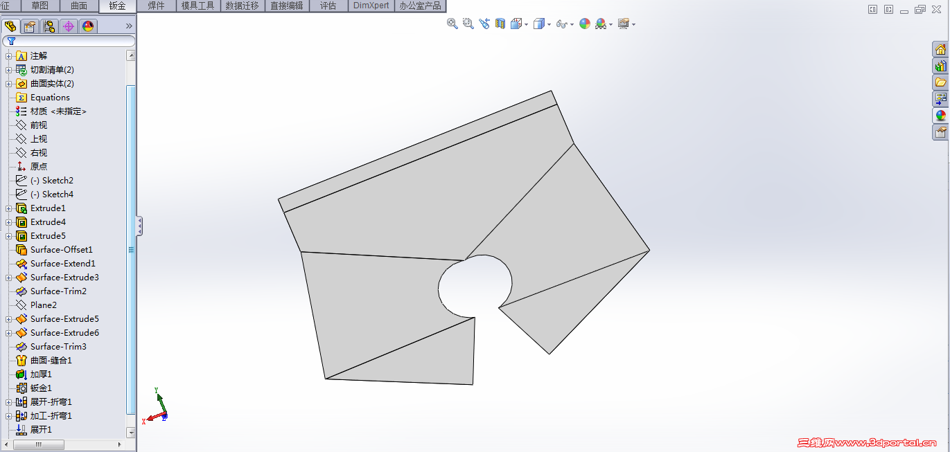Click the Display Style box icon

pyautogui.click(x=540, y=24)
